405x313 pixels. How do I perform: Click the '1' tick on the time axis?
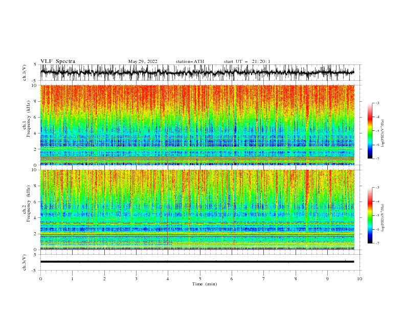[72, 279]
